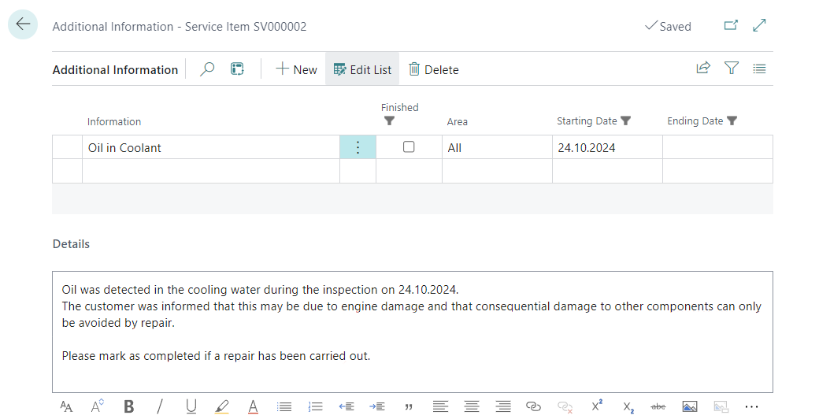Click the search magnifier icon

(x=207, y=69)
